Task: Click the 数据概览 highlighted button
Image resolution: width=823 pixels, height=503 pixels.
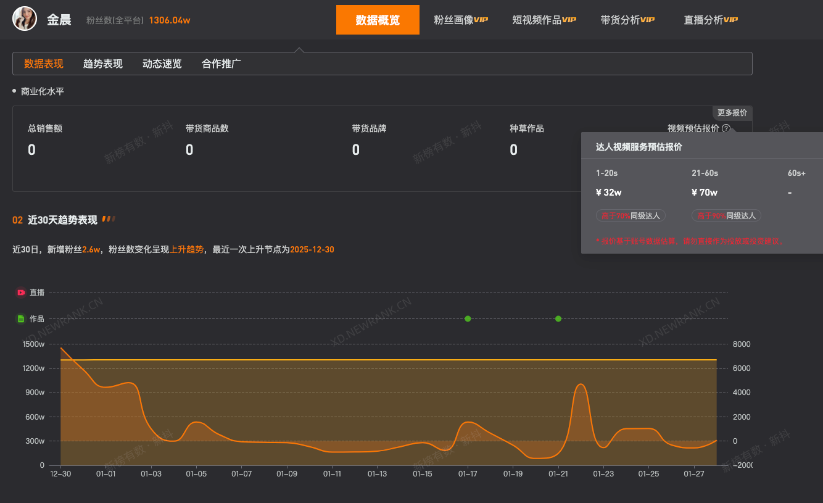Action: (x=378, y=19)
